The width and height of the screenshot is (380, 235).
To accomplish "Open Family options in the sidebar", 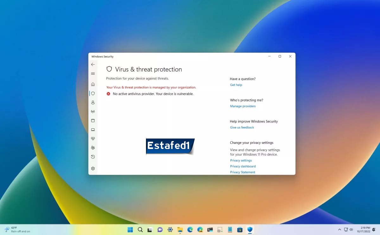I will point(93,148).
